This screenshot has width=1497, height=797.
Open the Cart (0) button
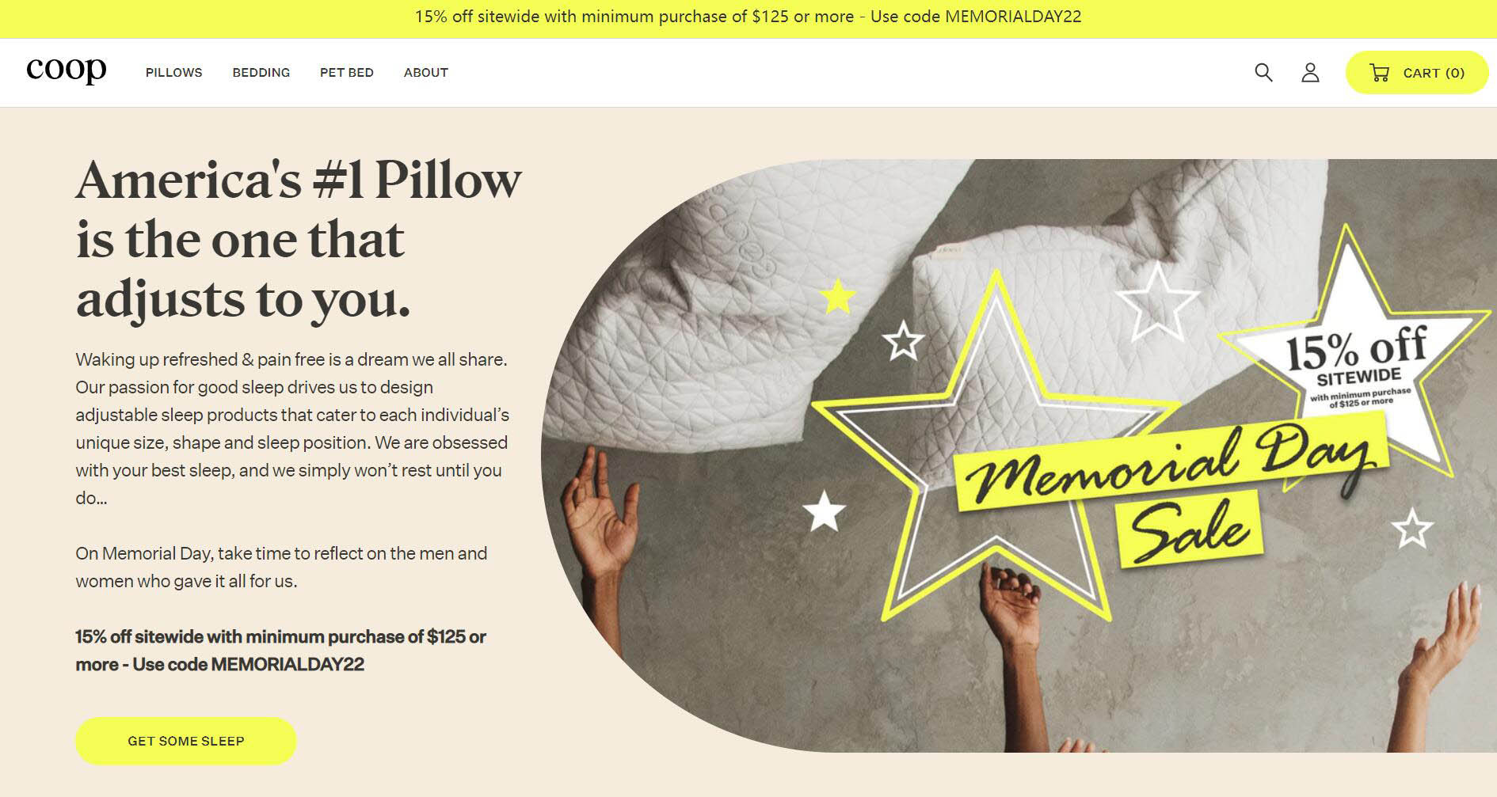(1417, 73)
